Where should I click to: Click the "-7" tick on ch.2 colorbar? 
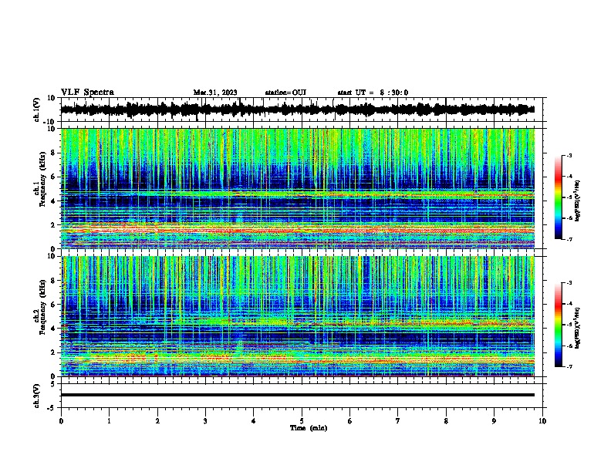coord(569,366)
